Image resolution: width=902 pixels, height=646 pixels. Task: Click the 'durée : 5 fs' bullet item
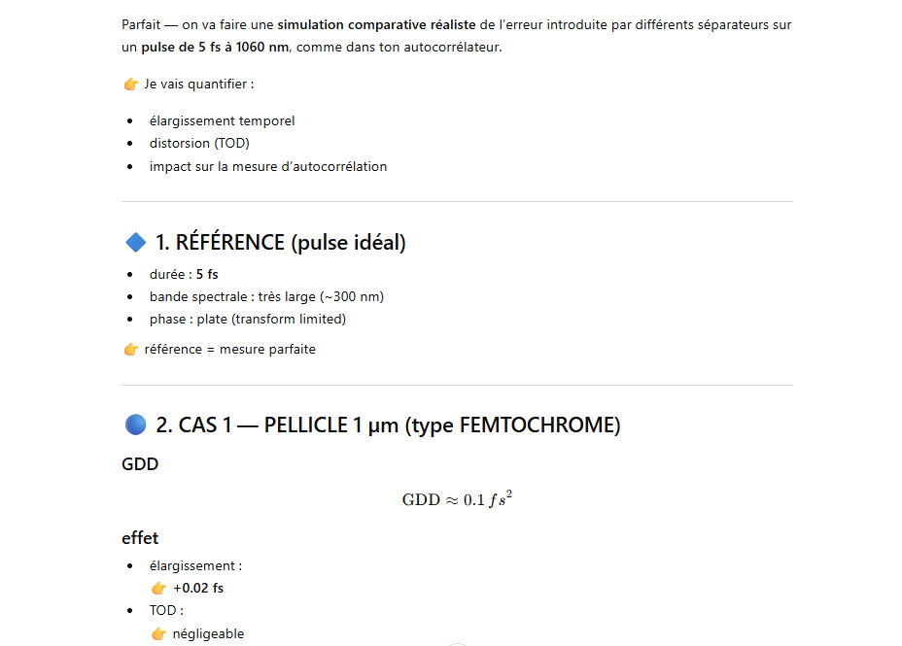coord(184,274)
